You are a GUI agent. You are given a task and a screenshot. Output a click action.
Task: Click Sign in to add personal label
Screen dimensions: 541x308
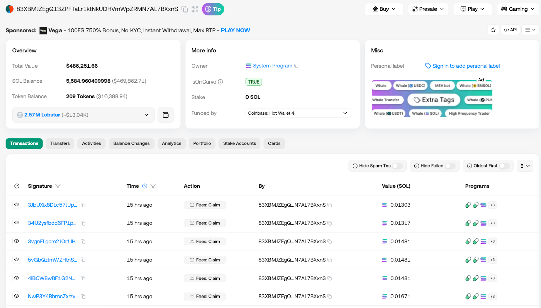(x=466, y=66)
